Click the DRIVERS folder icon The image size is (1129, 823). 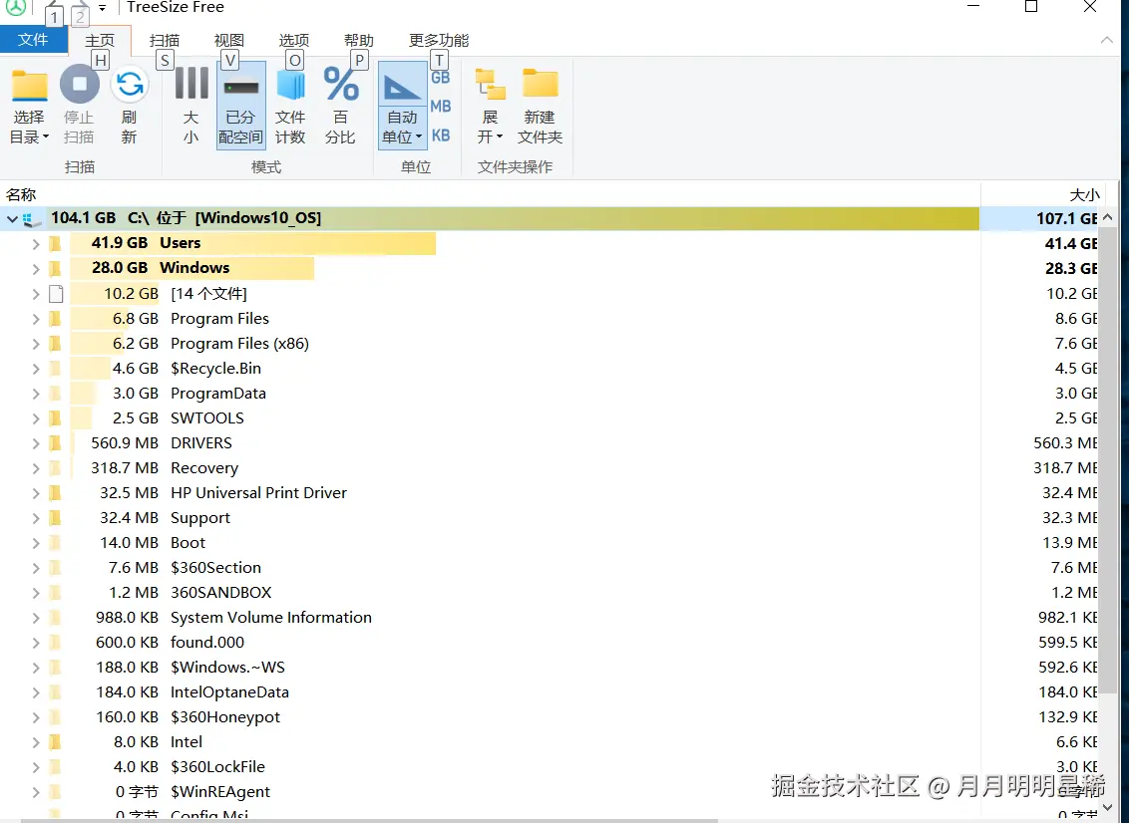(56, 443)
